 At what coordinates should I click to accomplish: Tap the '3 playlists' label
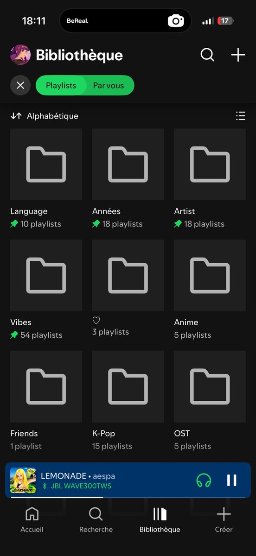coord(110,332)
